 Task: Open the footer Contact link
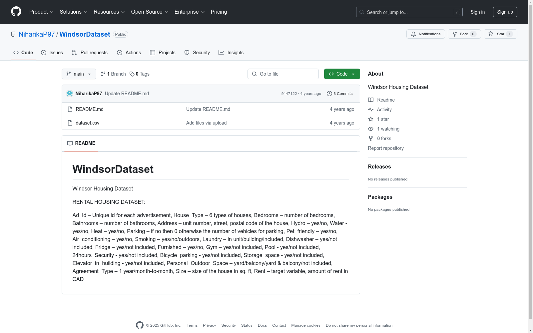(279, 325)
